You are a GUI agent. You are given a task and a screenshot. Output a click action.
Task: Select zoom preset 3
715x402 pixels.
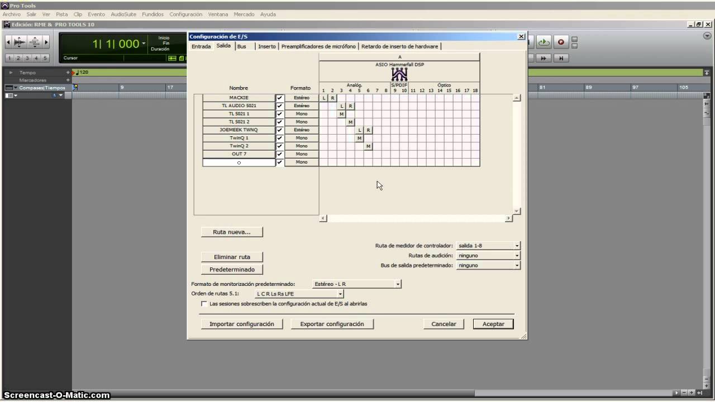(27, 58)
